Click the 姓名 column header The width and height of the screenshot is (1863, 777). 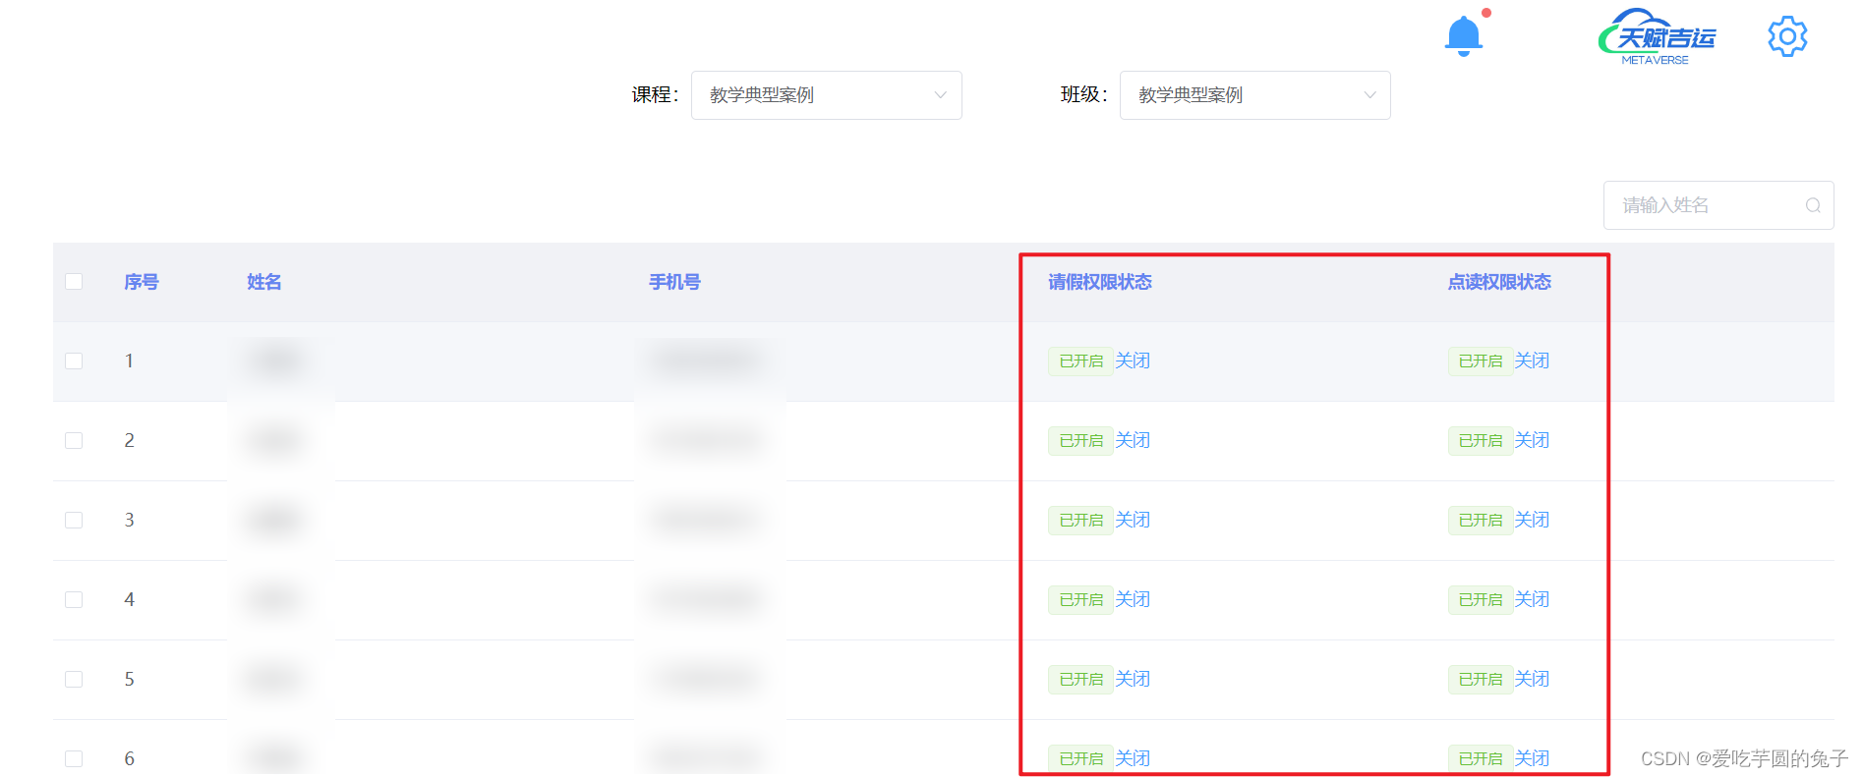(x=264, y=282)
